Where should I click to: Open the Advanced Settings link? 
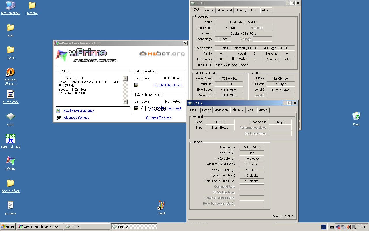pos(76,118)
